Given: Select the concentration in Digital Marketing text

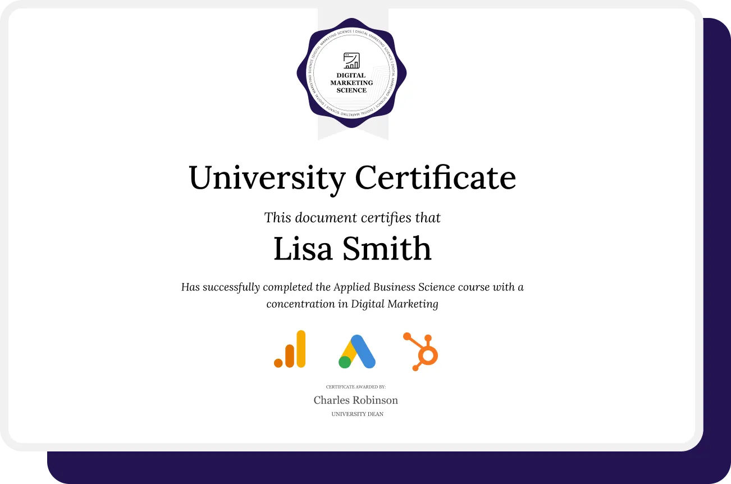Looking at the screenshot, I should click(353, 304).
